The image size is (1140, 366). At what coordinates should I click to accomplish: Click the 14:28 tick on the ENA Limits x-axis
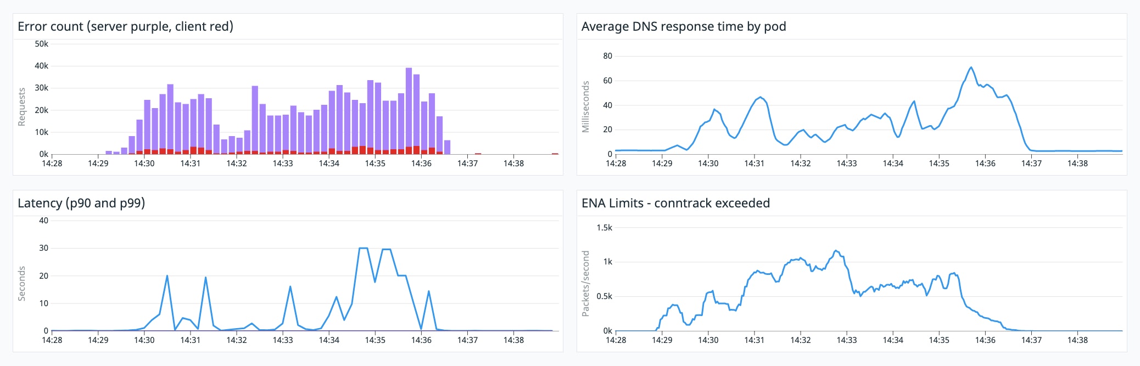pos(616,340)
